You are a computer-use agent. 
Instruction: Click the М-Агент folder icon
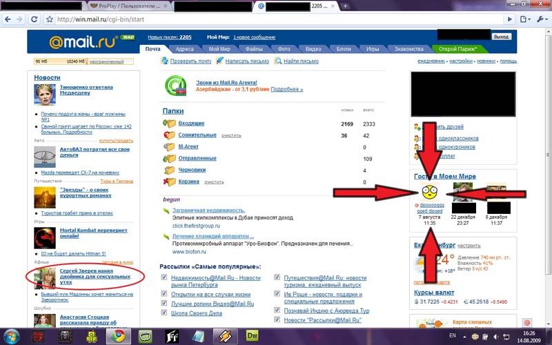click(x=169, y=147)
